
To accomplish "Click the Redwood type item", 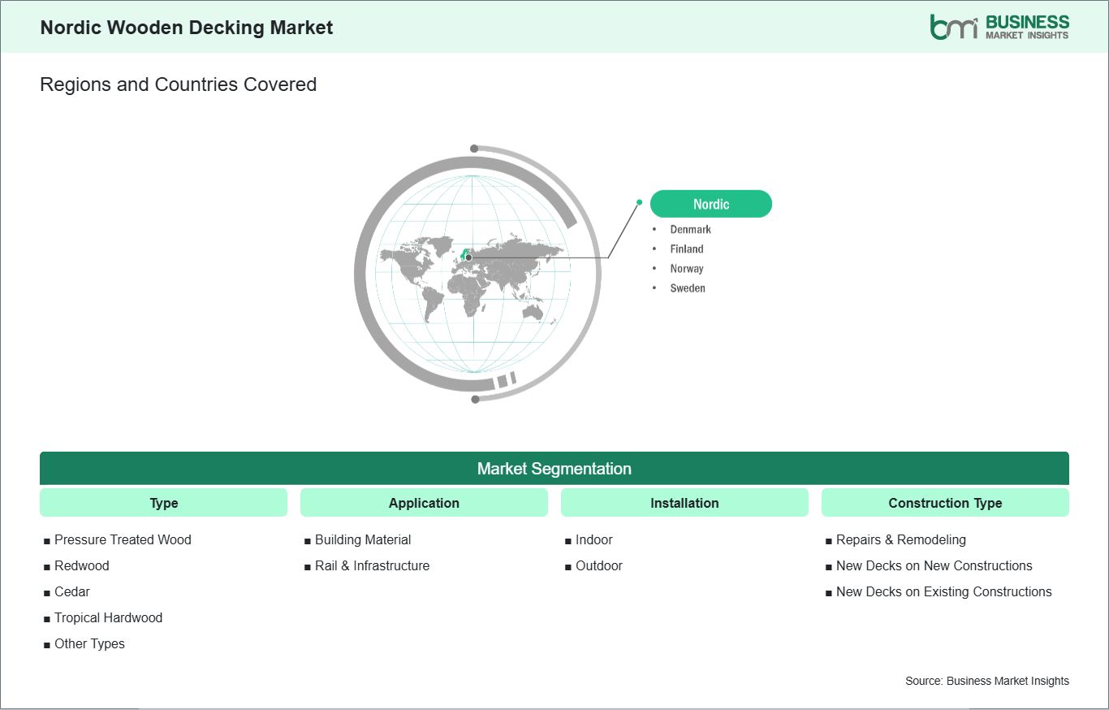I will coord(76,565).
